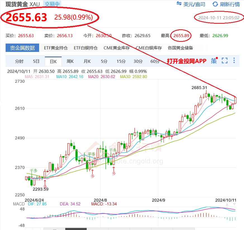Select the 分时 intraday view button
The height and width of the screenshot is (230, 244).
pyautogui.click(x=19, y=61)
